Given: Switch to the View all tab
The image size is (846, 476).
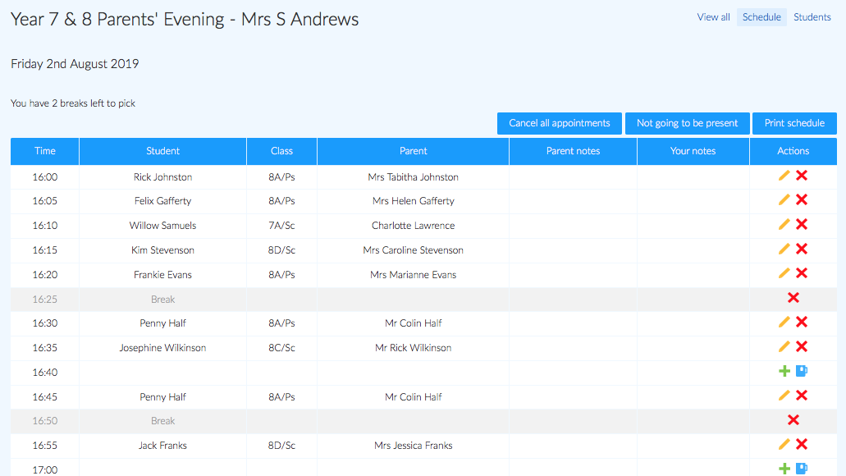Looking at the screenshot, I should tap(713, 16).
